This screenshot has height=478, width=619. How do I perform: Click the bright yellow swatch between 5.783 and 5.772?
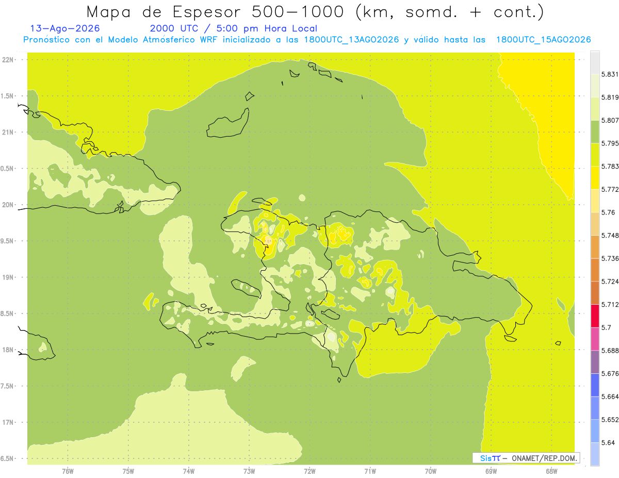[595, 177]
